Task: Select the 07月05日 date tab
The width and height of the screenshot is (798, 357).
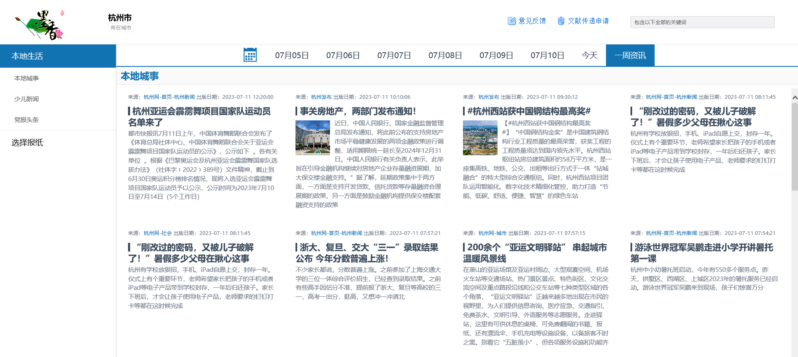Action: coord(292,55)
